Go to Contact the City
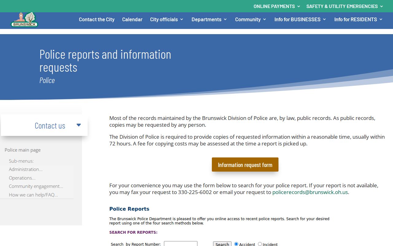 coord(97,19)
